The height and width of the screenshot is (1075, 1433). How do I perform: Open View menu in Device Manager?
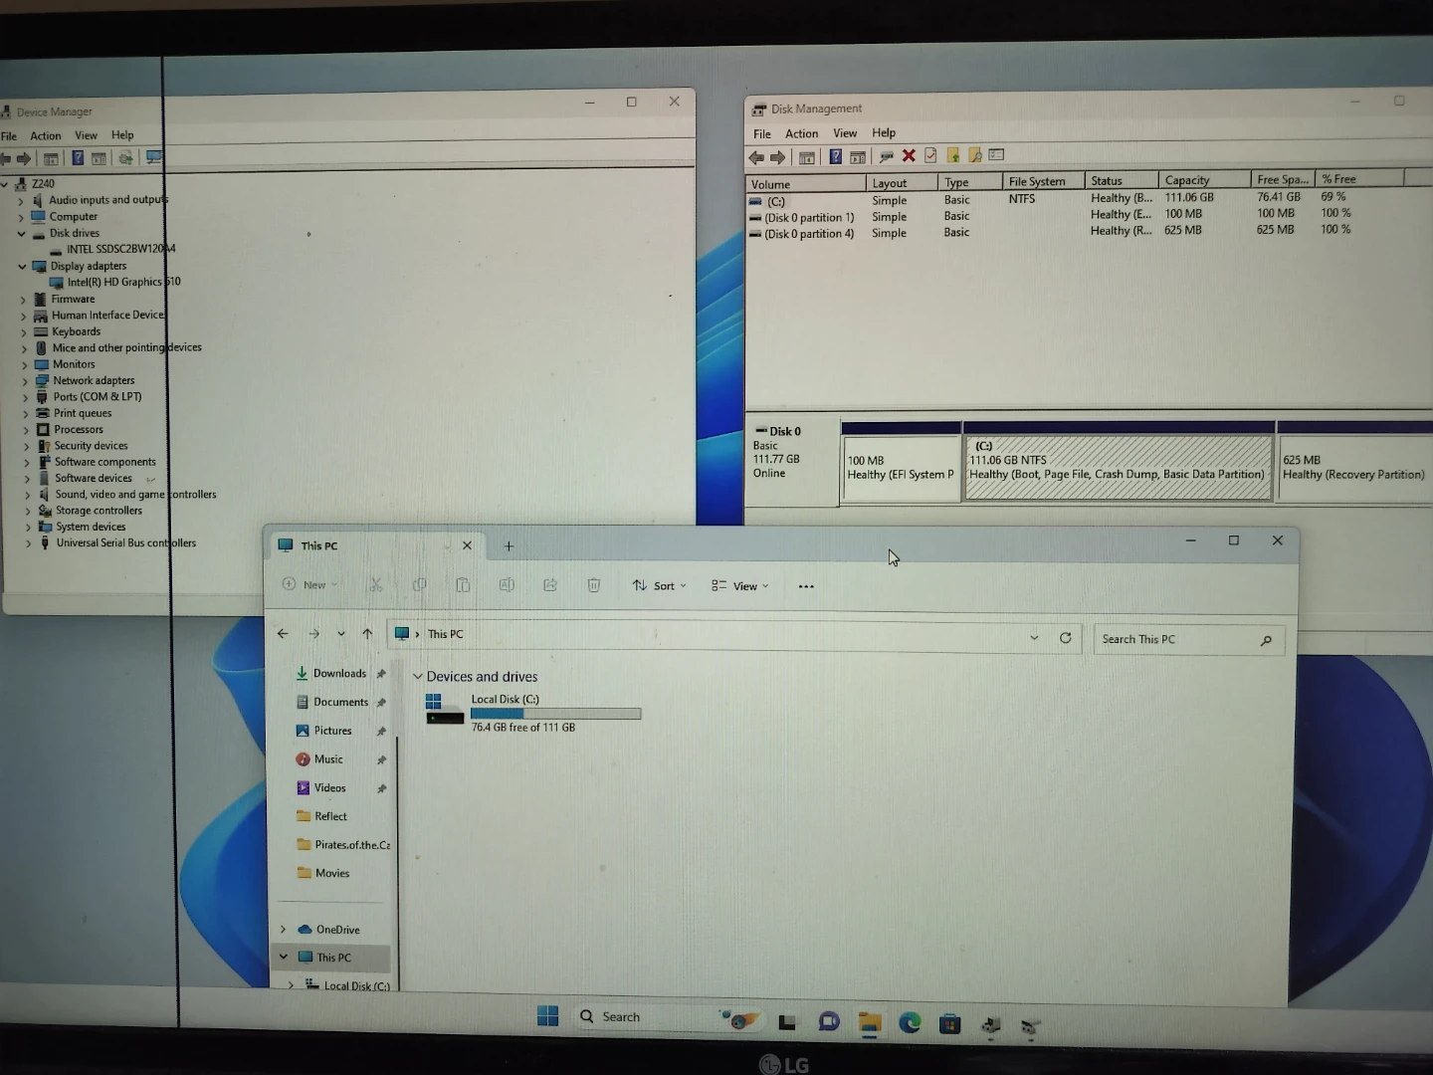[87, 135]
